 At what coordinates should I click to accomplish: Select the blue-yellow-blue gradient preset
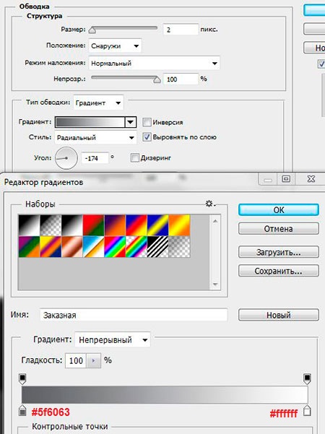click(157, 225)
